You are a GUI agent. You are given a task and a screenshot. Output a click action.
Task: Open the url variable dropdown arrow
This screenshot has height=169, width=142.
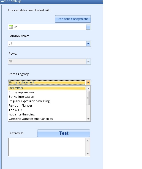(88, 27)
